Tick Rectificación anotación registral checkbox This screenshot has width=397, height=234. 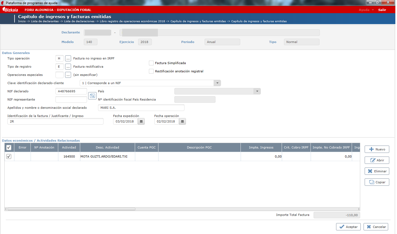(151, 71)
